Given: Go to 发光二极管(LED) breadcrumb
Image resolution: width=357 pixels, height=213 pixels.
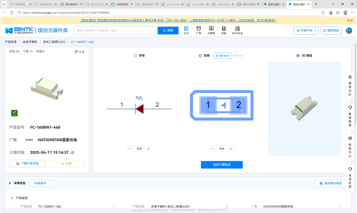Looking at the screenshot, I should pyautogui.click(x=54, y=42).
